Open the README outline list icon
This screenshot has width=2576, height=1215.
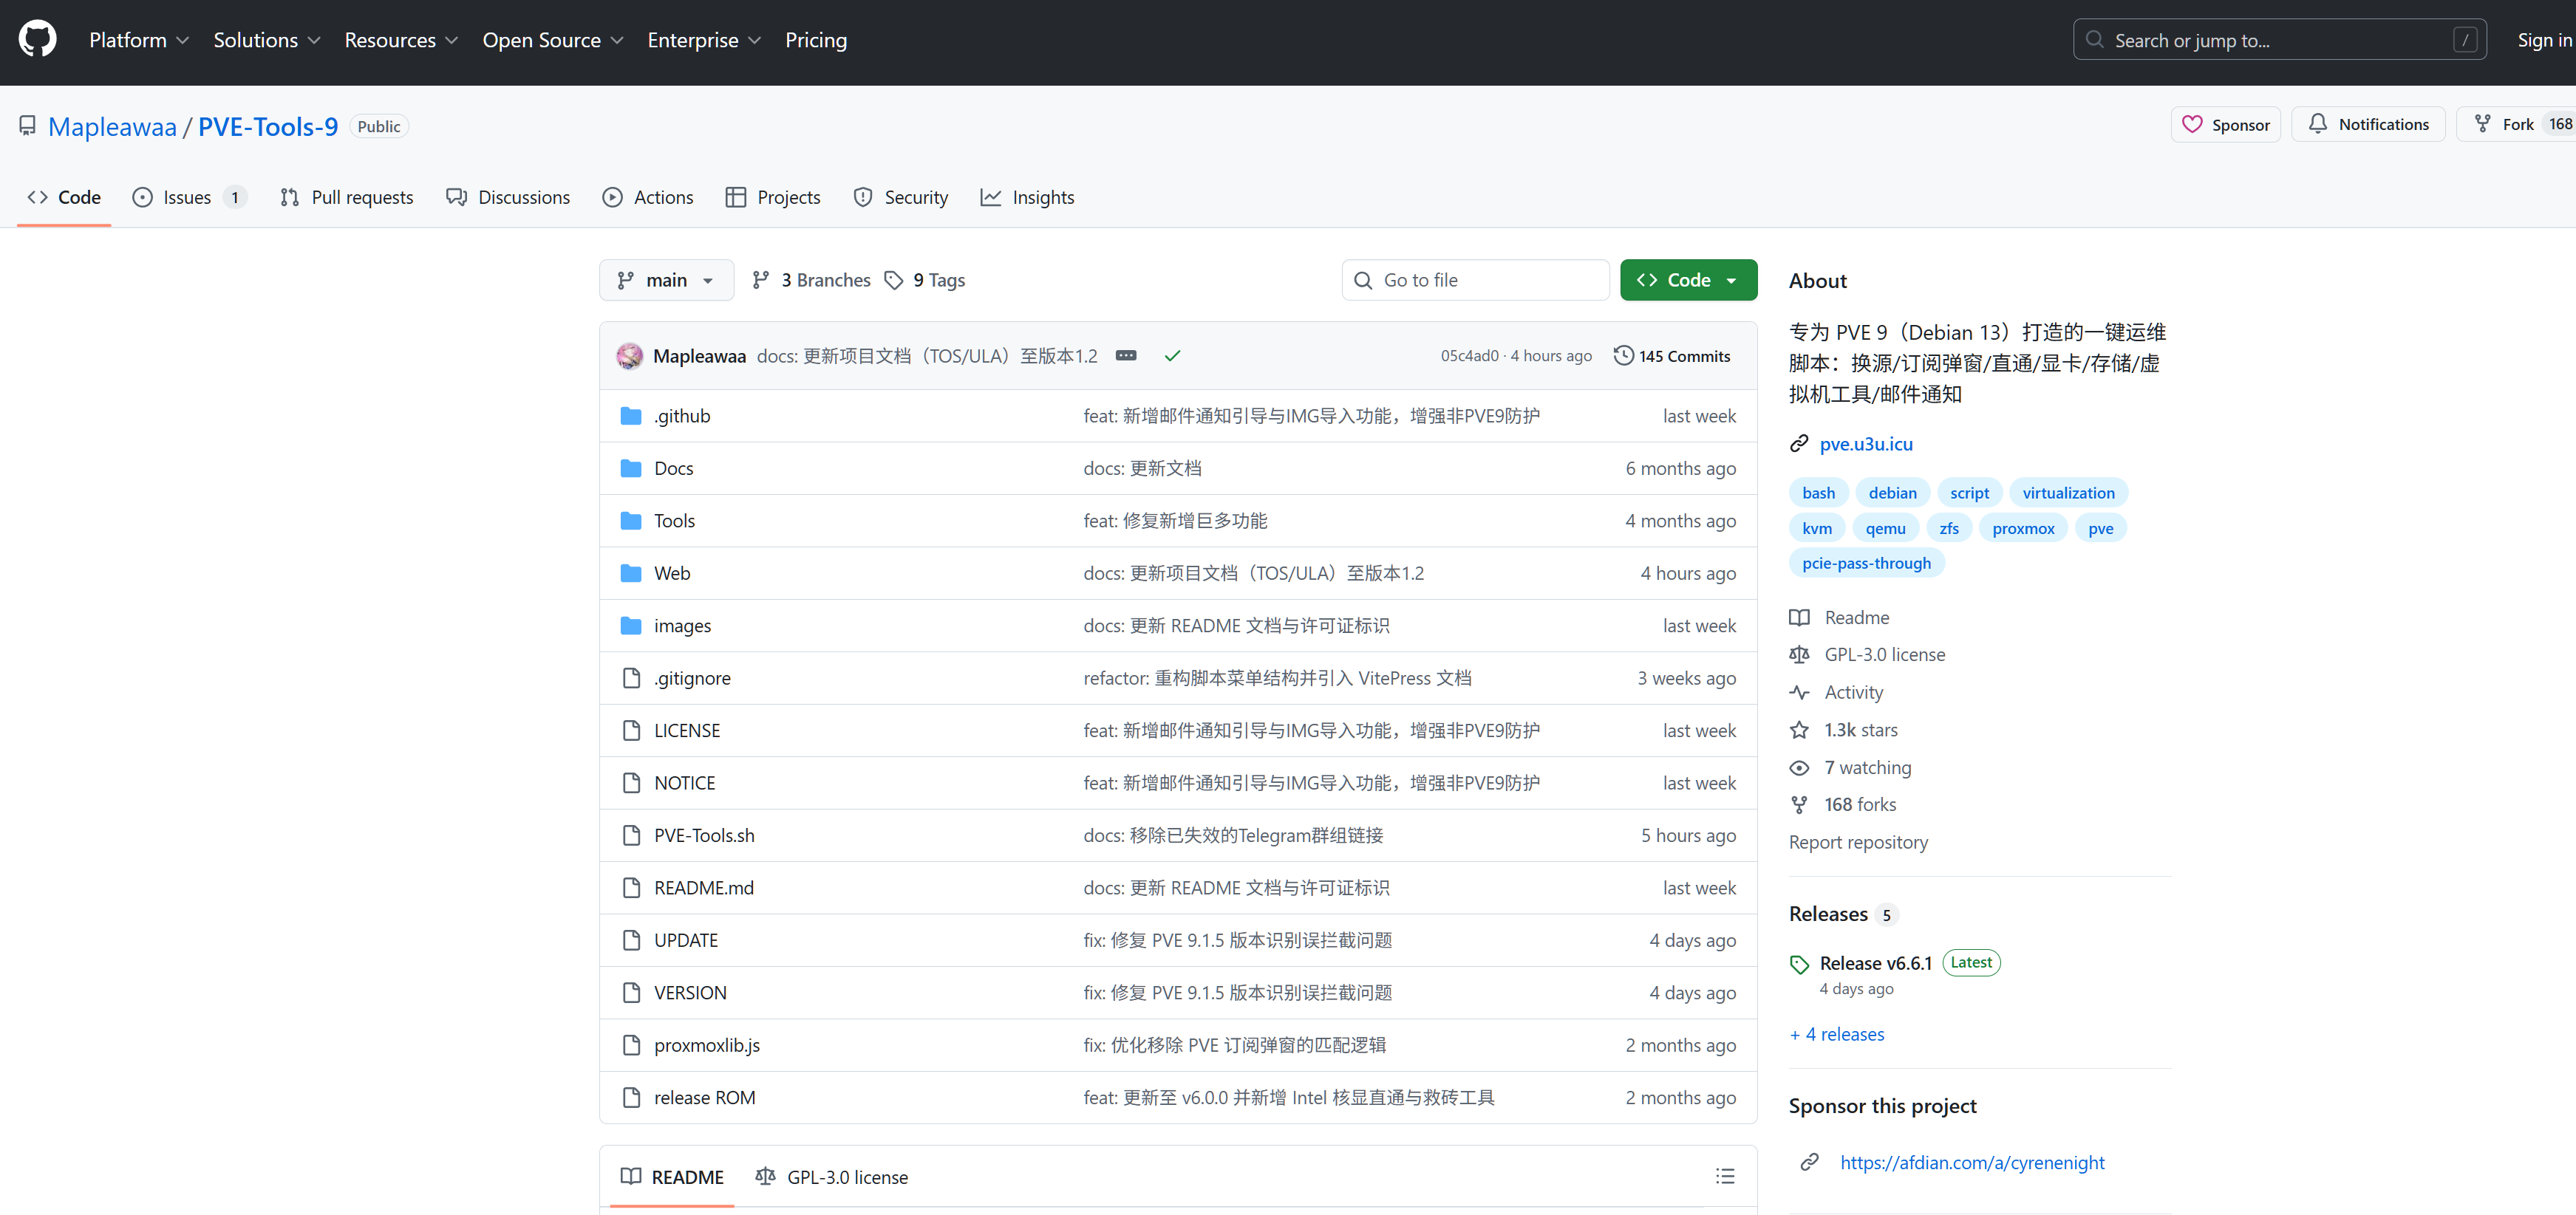pyautogui.click(x=1724, y=1176)
